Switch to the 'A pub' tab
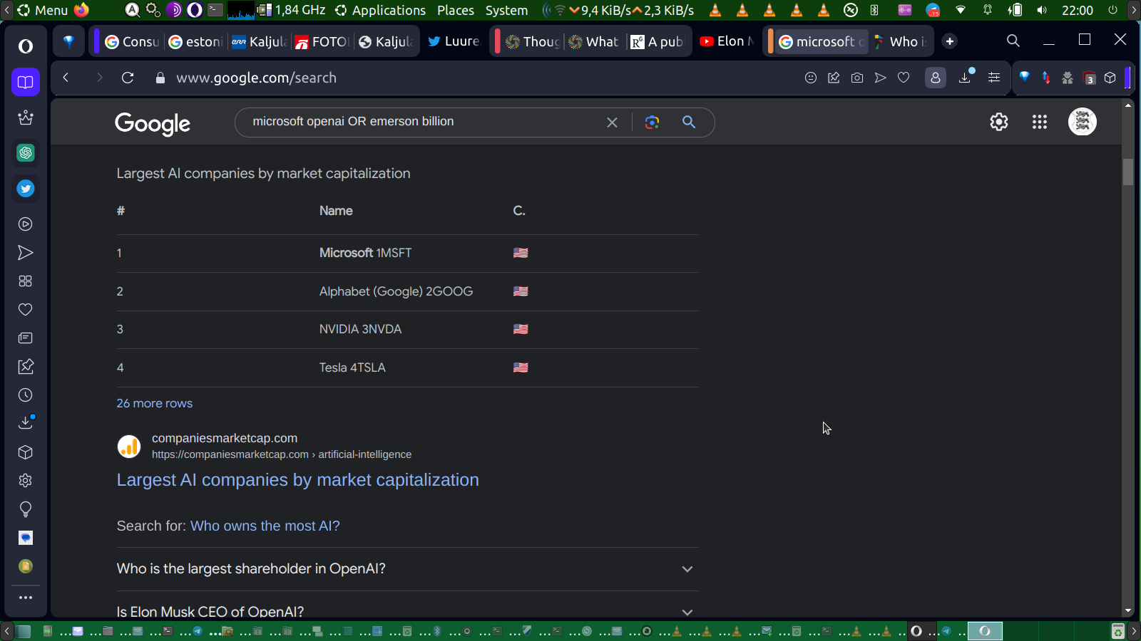This screenshot has width=1141, height=641. coord(658,41)
